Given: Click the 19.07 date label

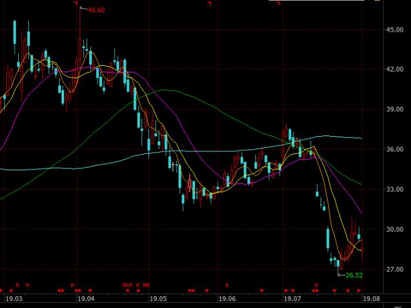Looking at the screenshot, I should (x=292, y=299).
